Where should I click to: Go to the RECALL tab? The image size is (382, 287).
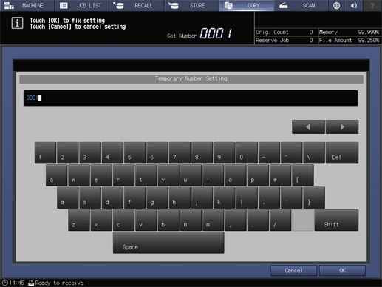[137, 5]
